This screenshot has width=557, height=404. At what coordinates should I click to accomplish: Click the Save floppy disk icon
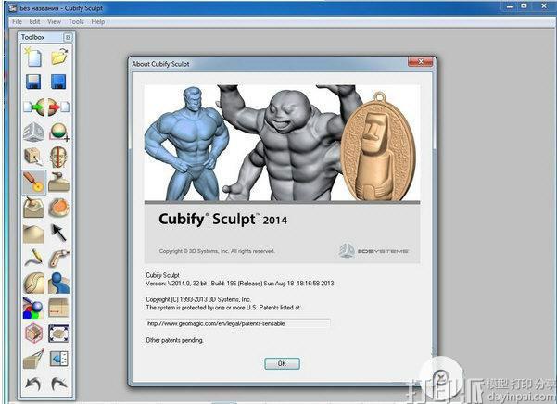[x=33, y=82]
